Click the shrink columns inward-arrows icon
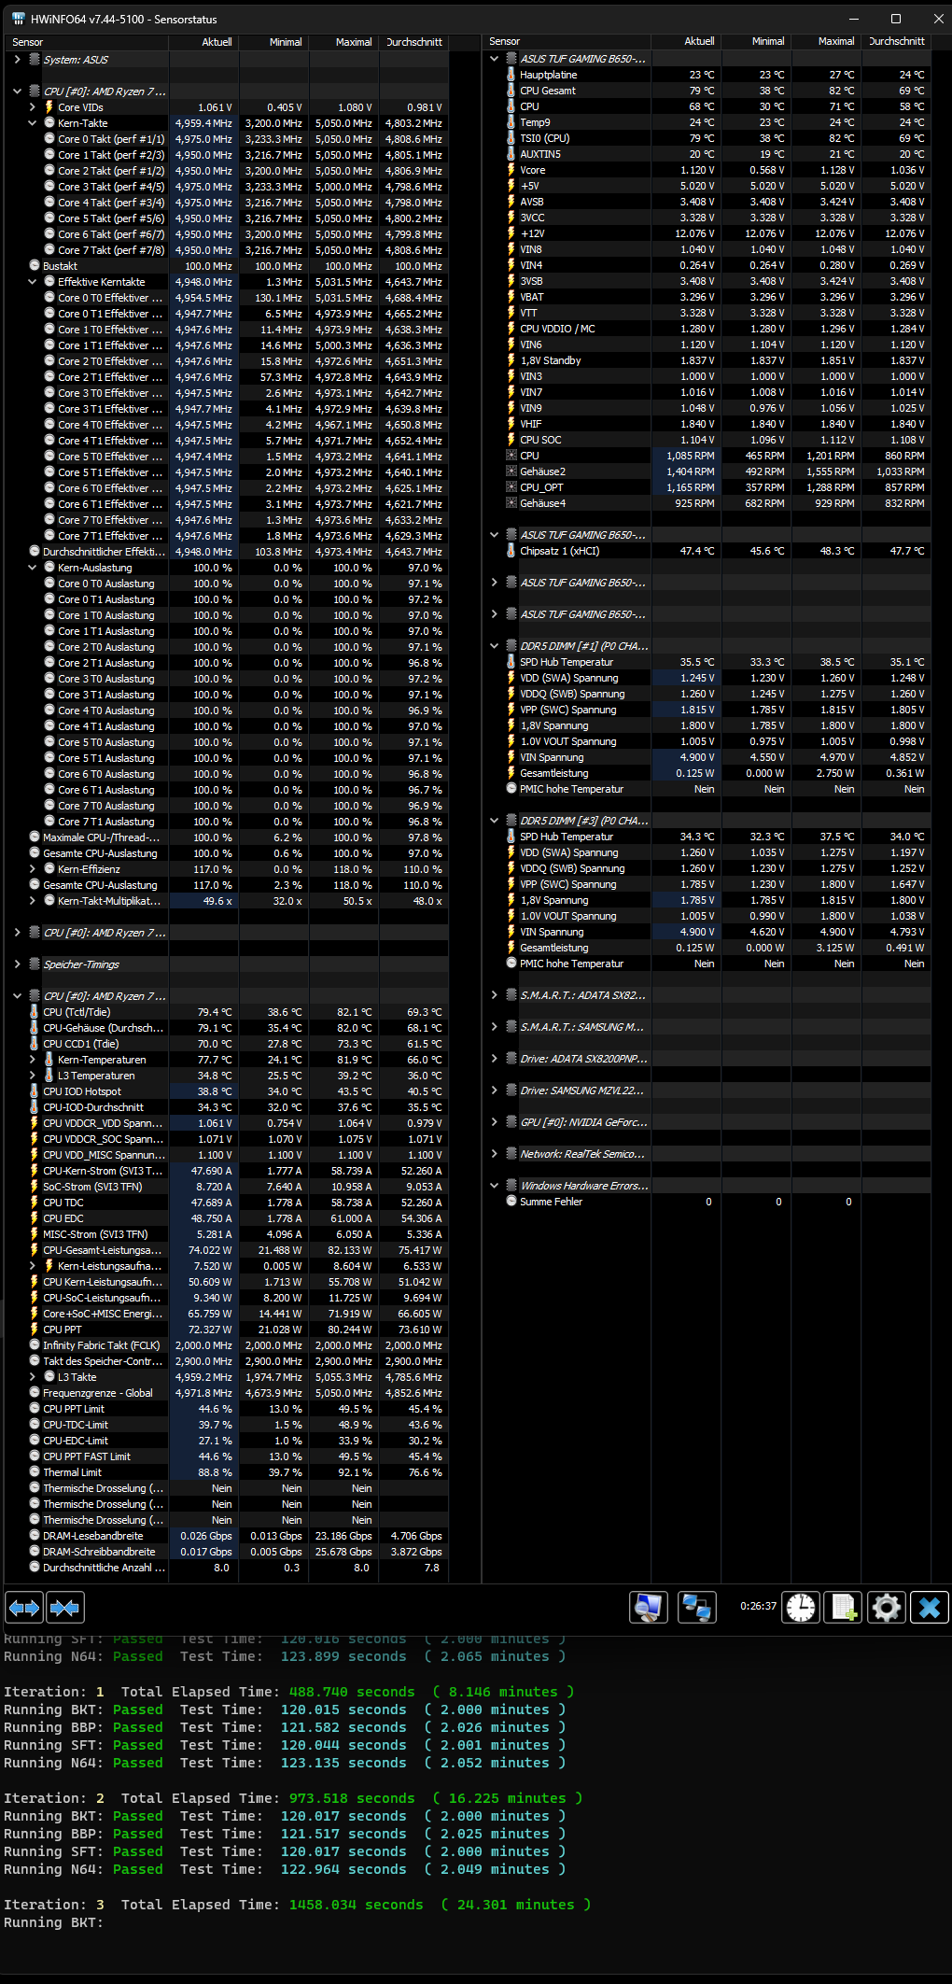 (x=65, y=1608)
